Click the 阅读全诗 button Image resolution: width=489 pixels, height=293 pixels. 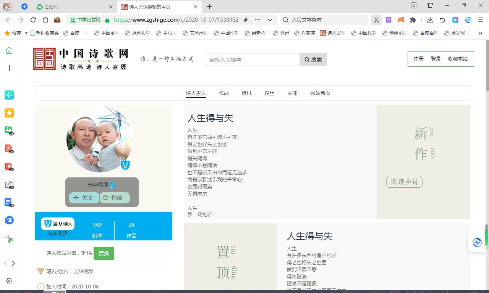[x=404, y=182]
